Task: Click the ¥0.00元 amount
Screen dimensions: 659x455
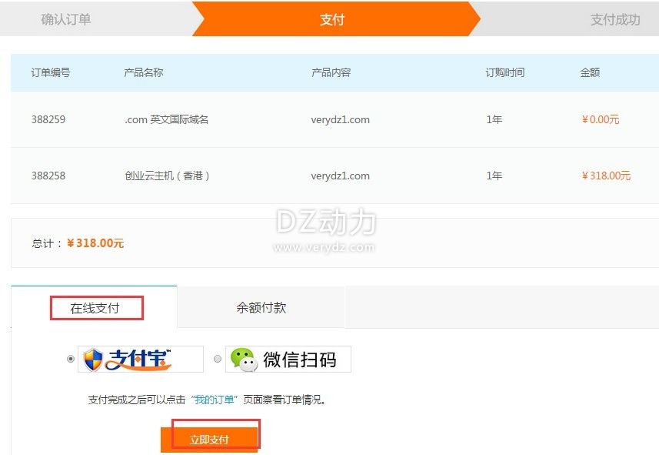Action: click(600, 119)
